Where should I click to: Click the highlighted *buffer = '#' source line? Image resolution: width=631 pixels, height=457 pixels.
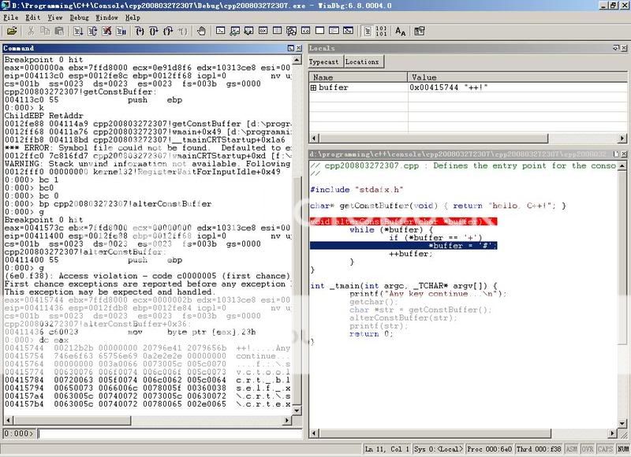point(403,246)
